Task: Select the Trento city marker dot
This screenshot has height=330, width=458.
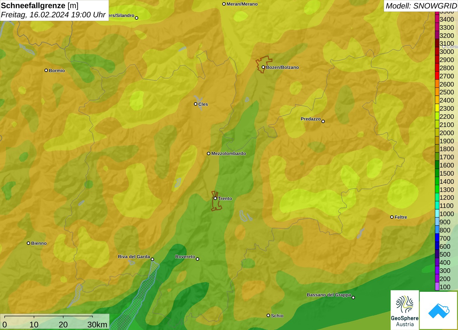Action: coord(215,198)
